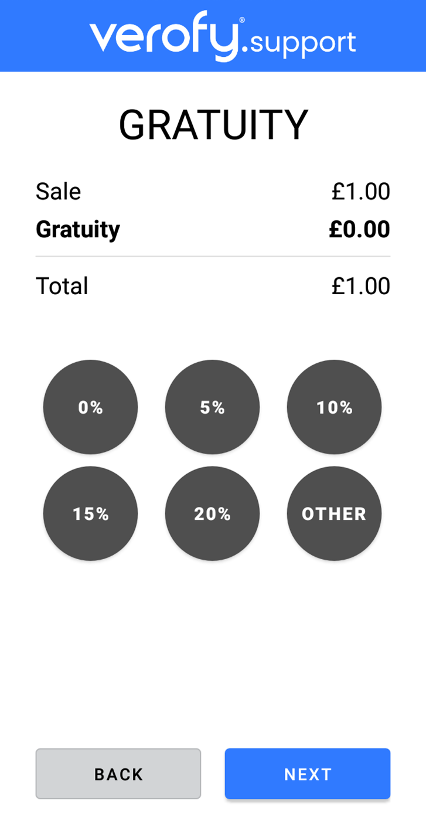Screen dimensions: 426x824
Task: Pick the 20% gratuity option
Action: [212, 513]
